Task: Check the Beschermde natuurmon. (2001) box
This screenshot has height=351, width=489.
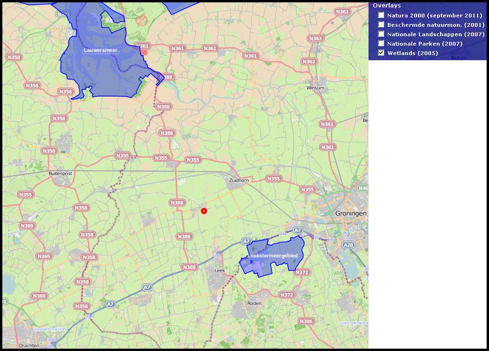Action: pyautogui.click(x=381, y=25)
